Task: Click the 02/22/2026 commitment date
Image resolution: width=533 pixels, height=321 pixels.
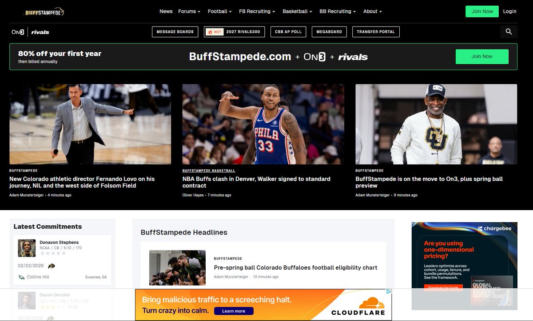Action: (31, 266)
